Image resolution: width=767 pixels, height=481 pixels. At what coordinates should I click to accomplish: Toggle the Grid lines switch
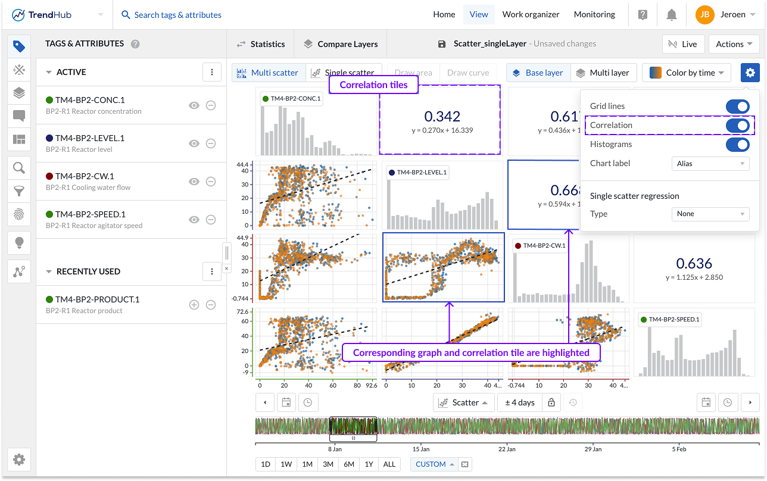point(737,107)
